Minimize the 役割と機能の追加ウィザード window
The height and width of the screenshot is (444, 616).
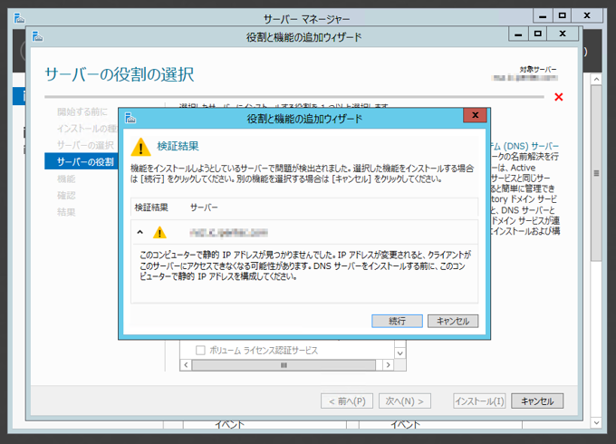518,34
